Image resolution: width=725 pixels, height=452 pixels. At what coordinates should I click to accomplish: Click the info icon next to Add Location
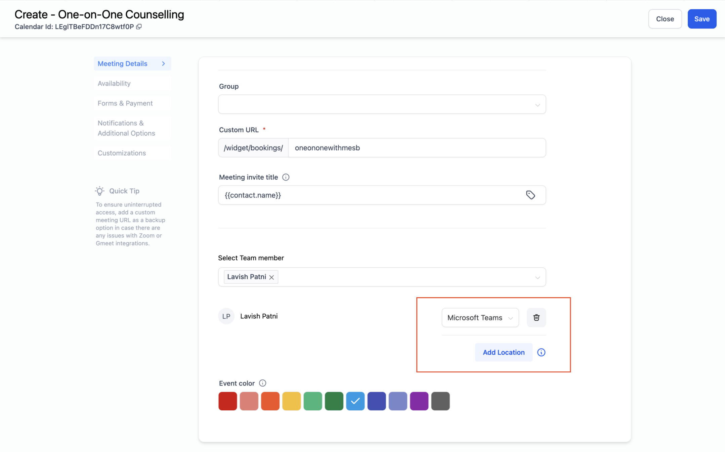pyautogui.click(x=541, y=352)
